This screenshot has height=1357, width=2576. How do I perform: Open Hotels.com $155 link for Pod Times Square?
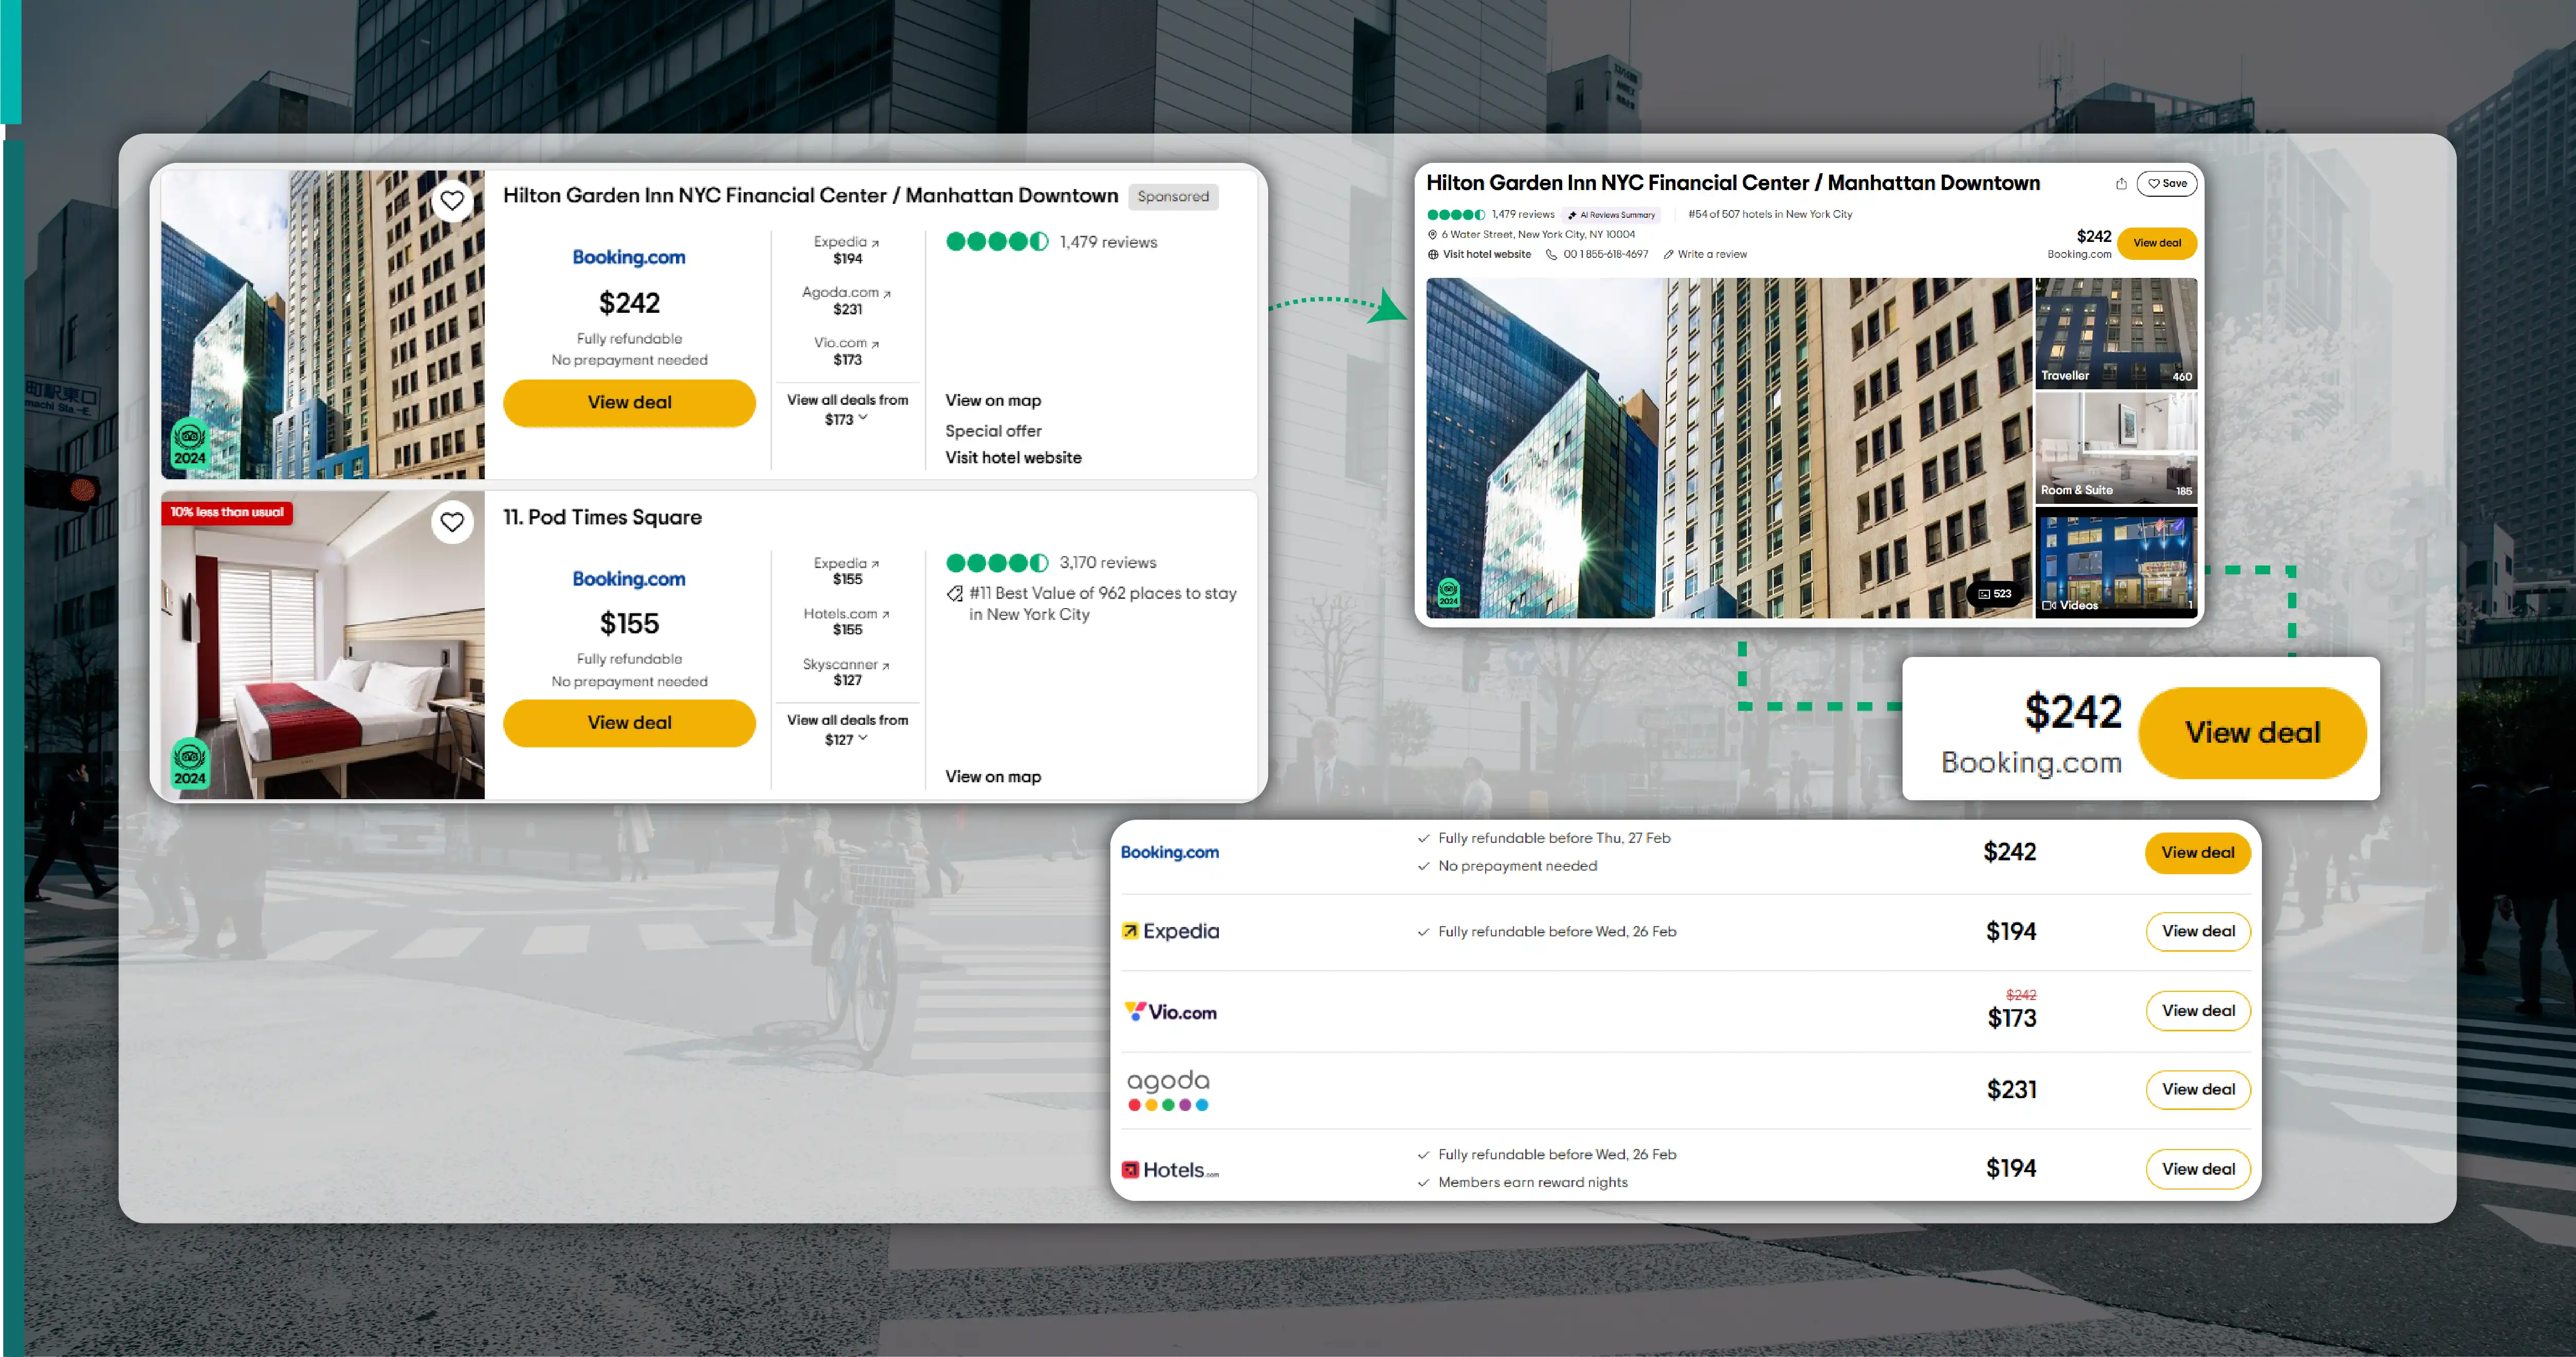[x=847, y=621]
